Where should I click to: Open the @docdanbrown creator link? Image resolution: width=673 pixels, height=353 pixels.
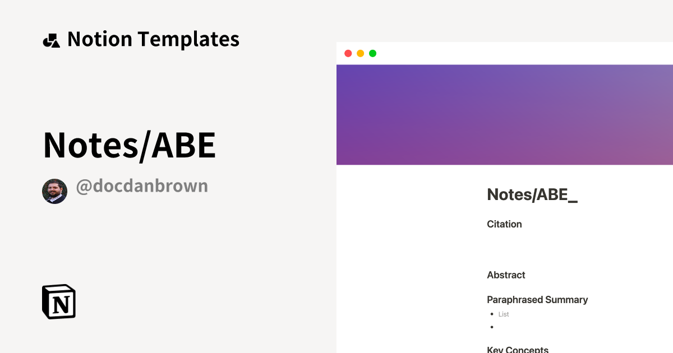point(141,186)
